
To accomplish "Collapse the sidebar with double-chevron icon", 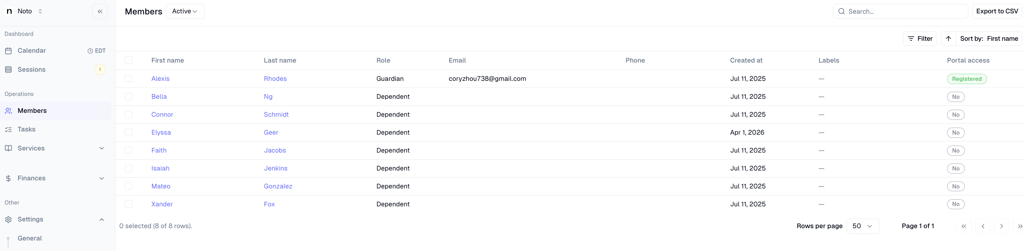I will coord(100,12).
